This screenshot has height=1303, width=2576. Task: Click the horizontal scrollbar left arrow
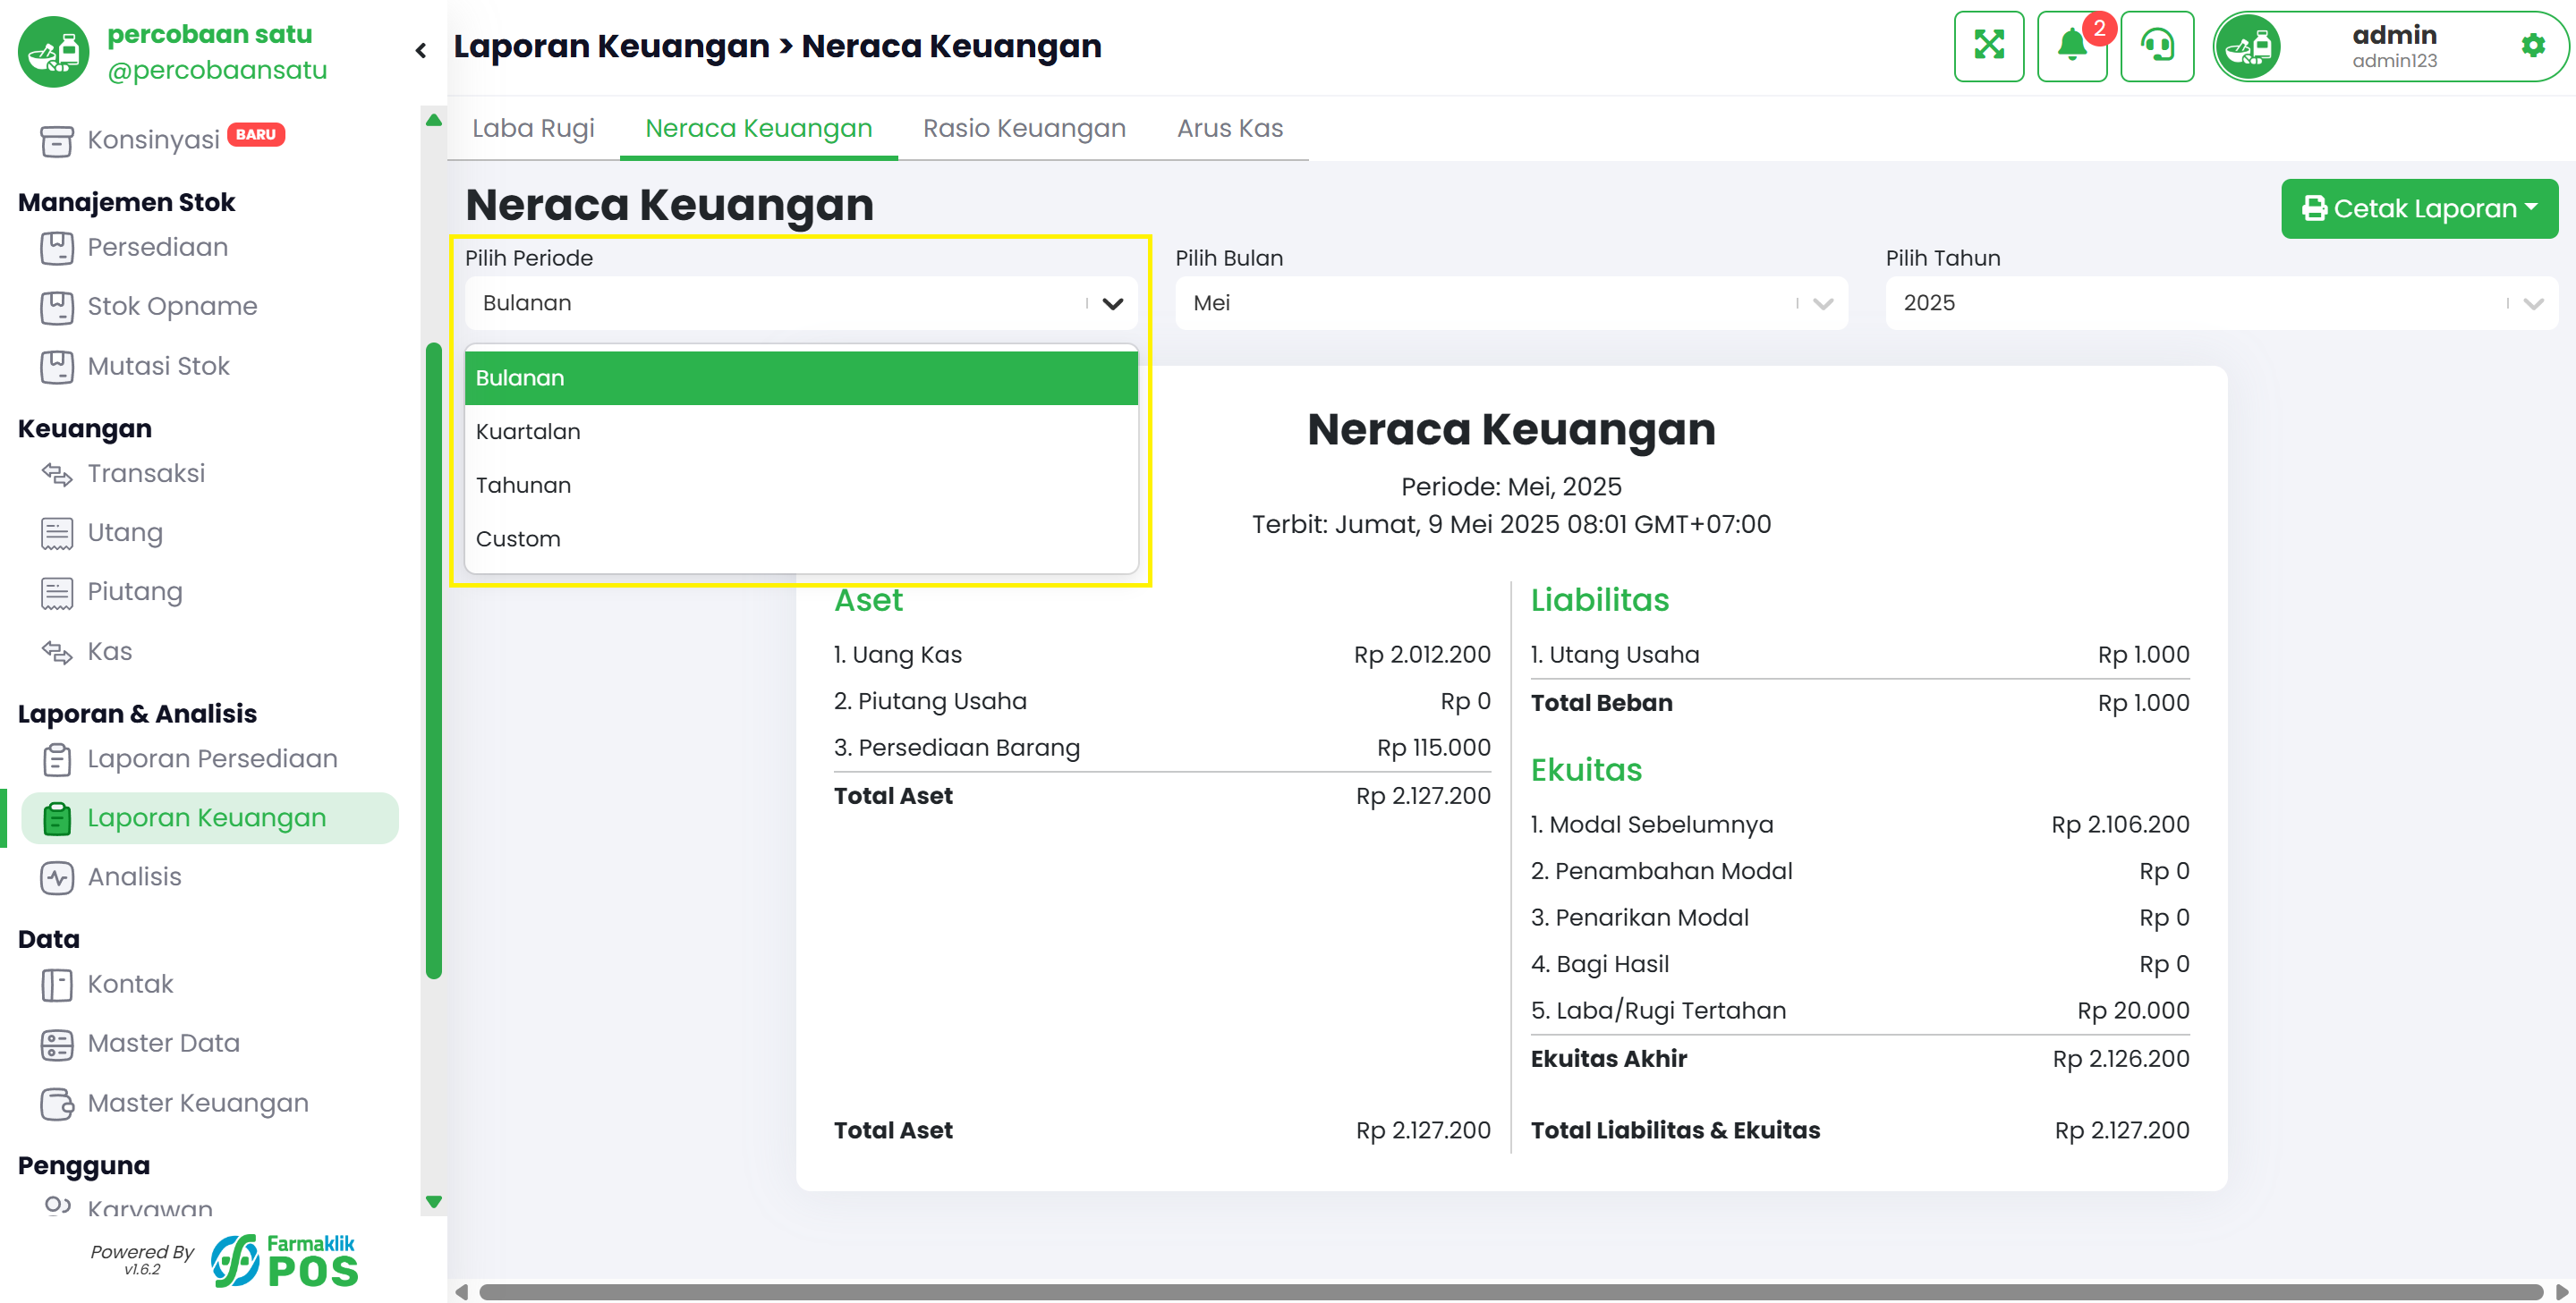[x=461, y=1291]
